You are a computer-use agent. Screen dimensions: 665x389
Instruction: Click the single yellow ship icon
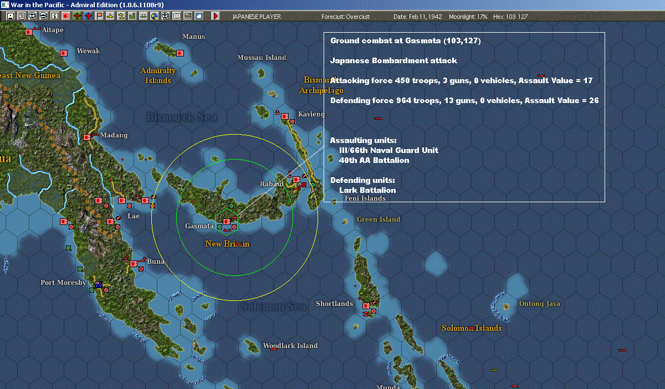point(110,16)
